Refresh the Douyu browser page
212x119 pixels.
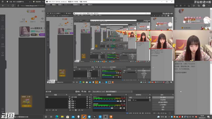[x=13, y=6]
